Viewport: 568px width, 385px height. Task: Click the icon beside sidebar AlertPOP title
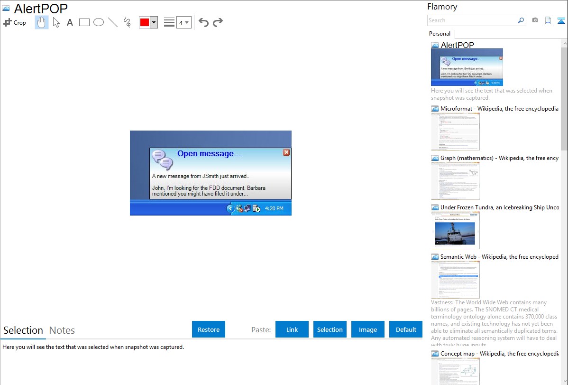[x=435, y=46]
